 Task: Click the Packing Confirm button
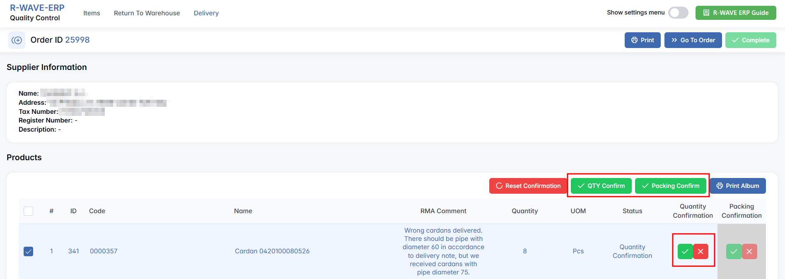(x=670, y=186)
